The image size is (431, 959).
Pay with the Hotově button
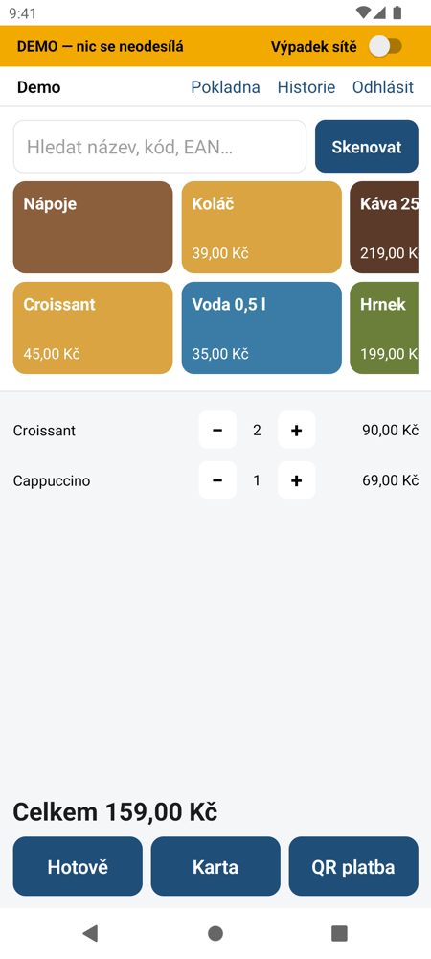[x=78, y=867]
